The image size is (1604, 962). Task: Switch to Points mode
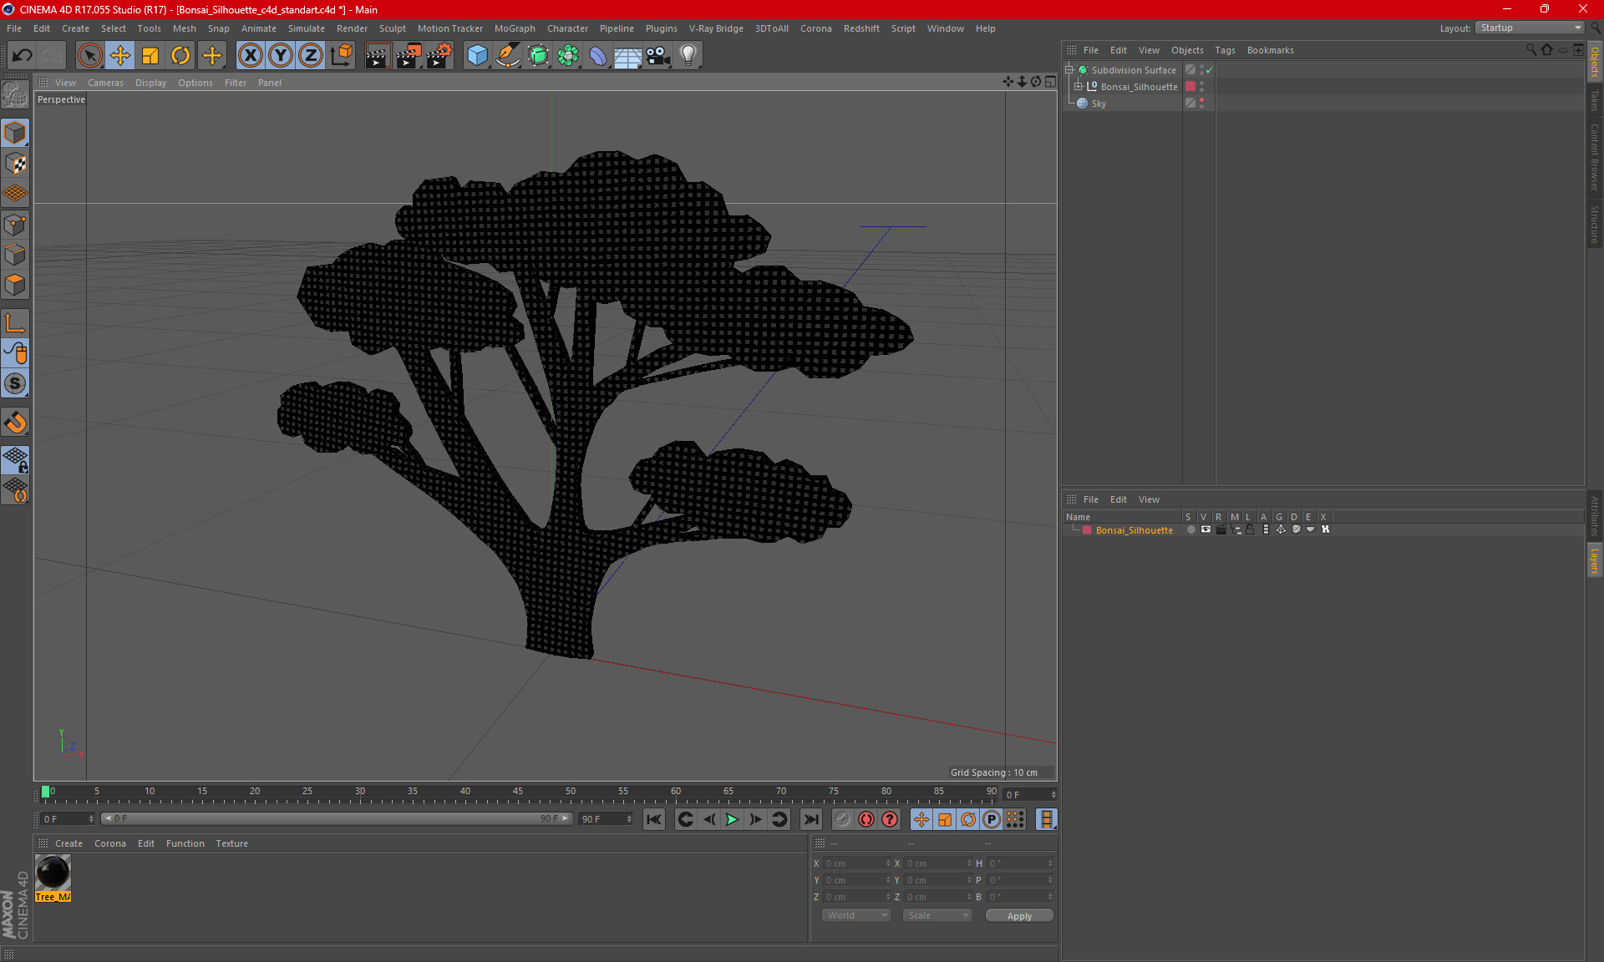[x=15, y=225]
